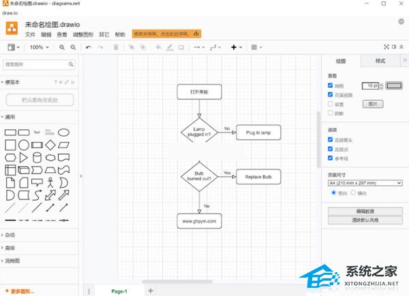This screenshot has width=409, height=296.
Task: Open the 100% zoom level dropdown
Action: [x=39, y=48]
